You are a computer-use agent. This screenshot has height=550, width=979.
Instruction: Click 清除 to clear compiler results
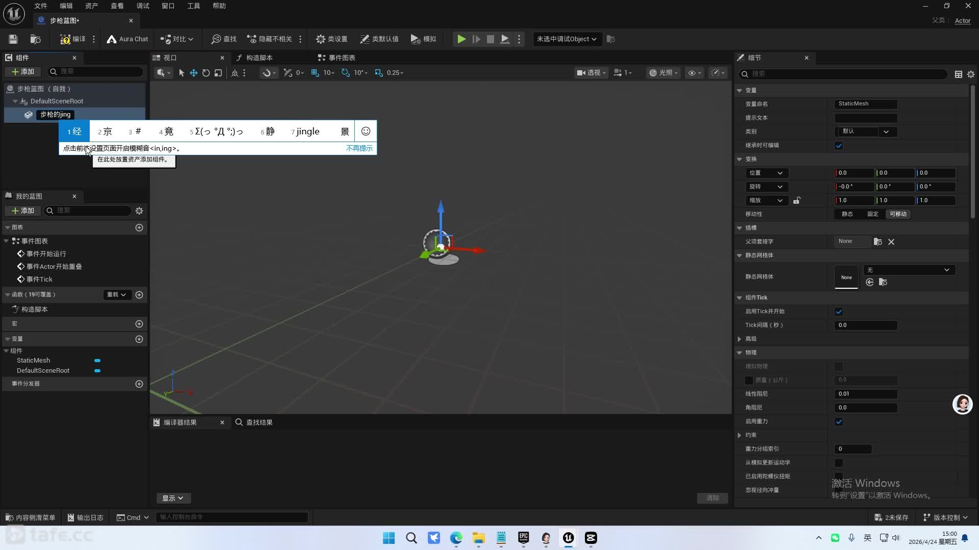tap(712, 498)
